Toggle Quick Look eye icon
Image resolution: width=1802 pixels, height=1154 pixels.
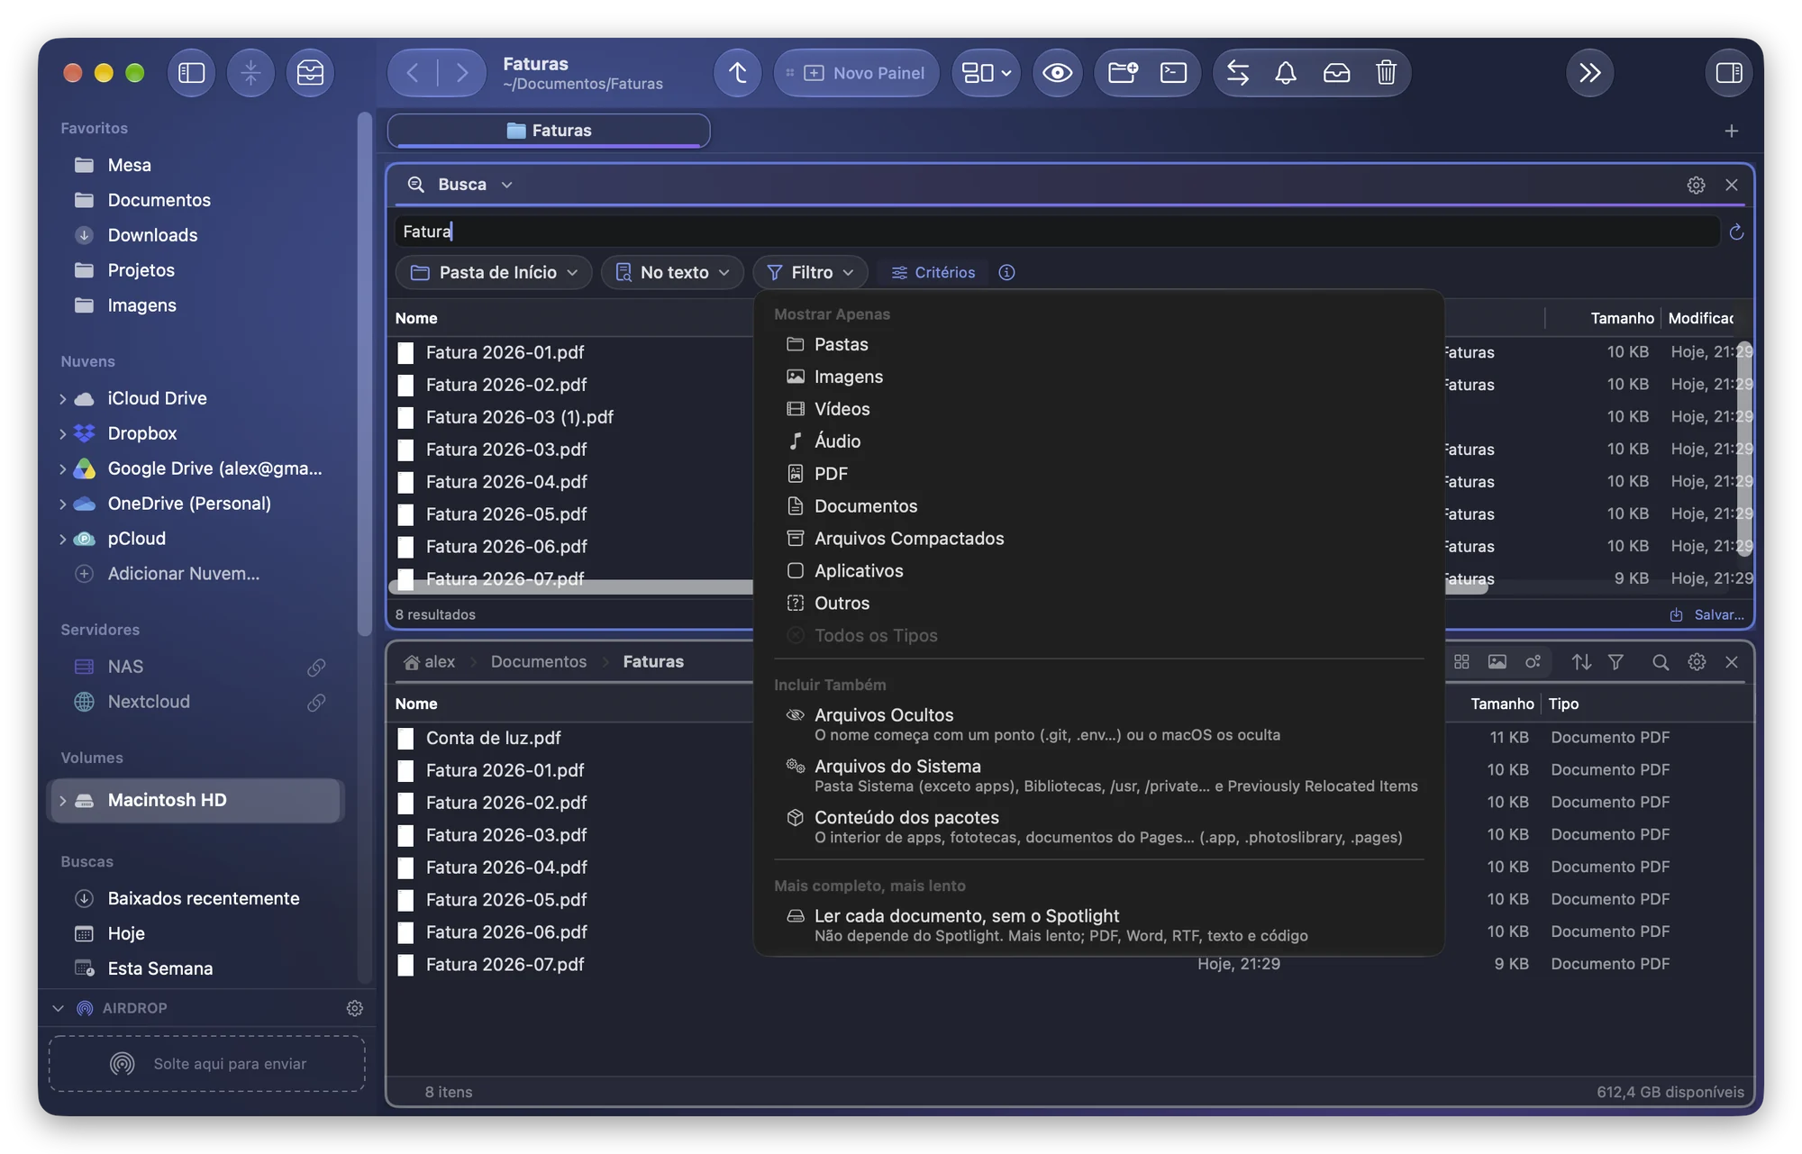point(1057,73)
